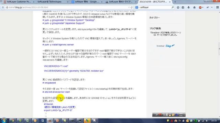Click the Firefox taskbar button
This screenshot has height=123, width=220.
(x=50, y=121)
